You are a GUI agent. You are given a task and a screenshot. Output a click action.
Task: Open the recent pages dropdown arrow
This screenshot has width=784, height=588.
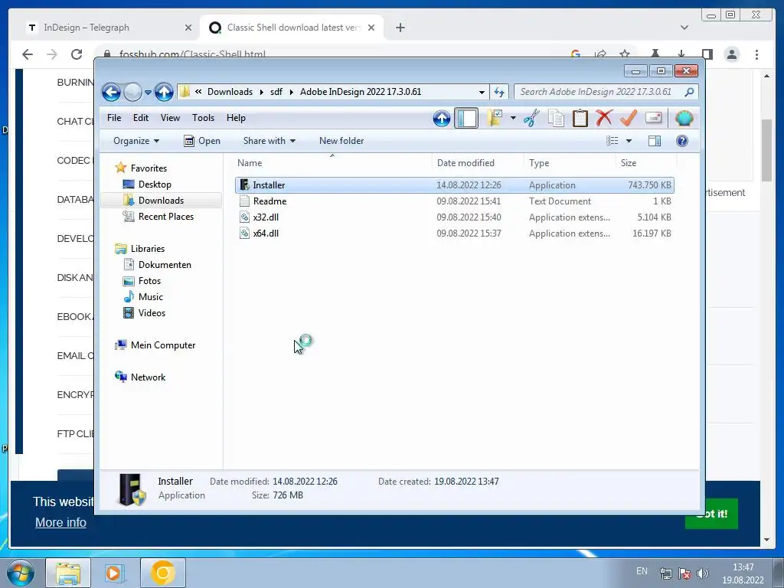coord(148,93)
